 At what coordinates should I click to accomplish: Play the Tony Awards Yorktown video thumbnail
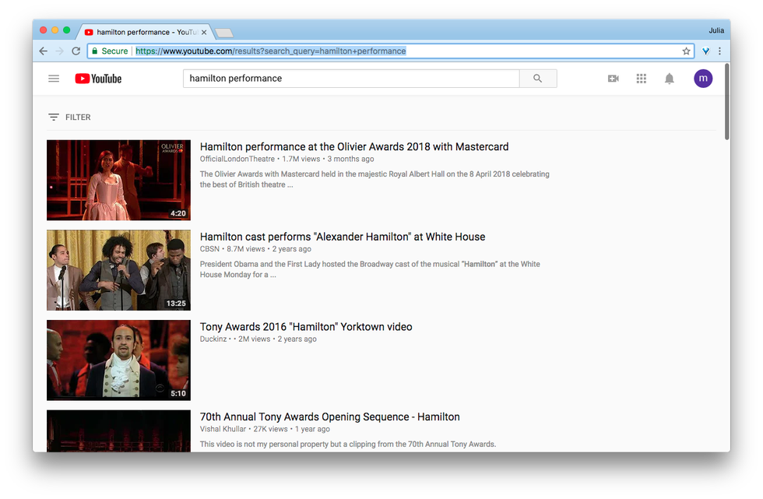pyautogui.click(x=118, y=360)
